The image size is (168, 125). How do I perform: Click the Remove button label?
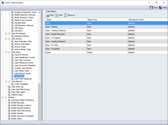pos(71,15)
